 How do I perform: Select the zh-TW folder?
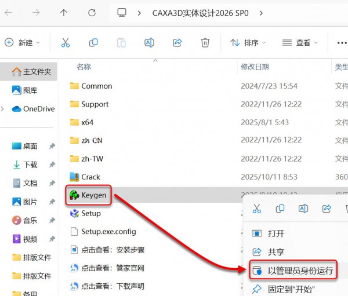pos(86,159)
